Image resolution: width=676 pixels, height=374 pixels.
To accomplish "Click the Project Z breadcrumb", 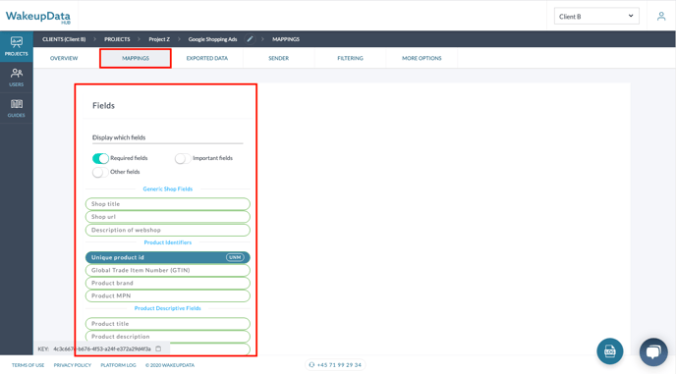I will point(159,39).
